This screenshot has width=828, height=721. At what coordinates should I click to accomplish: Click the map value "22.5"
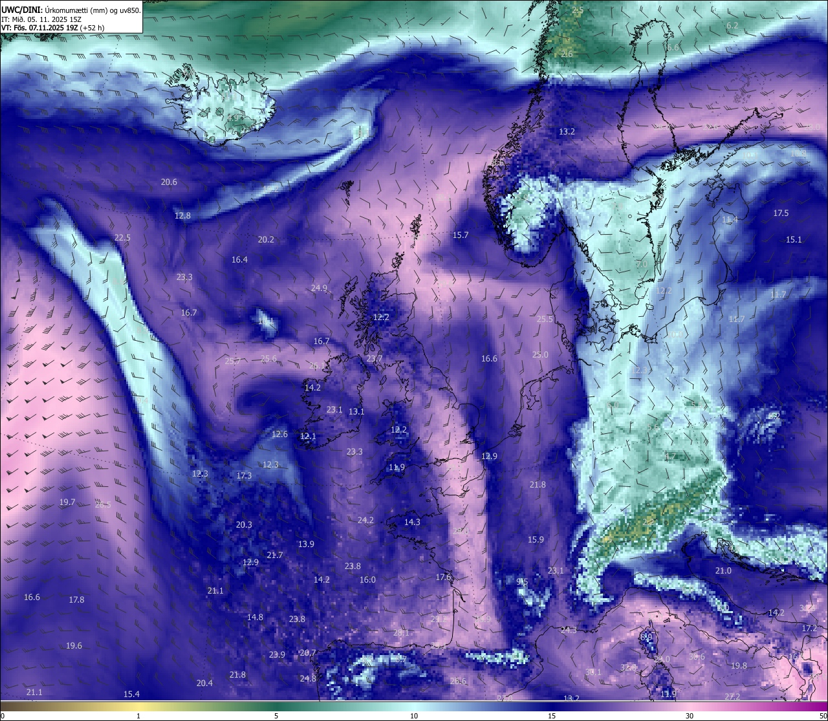[x=122, y=237]
